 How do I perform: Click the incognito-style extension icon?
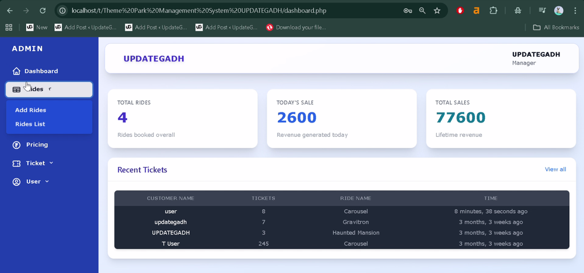pos(518,11)
